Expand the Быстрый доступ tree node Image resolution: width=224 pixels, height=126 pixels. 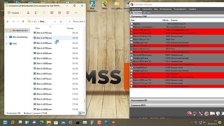point(7,30)
